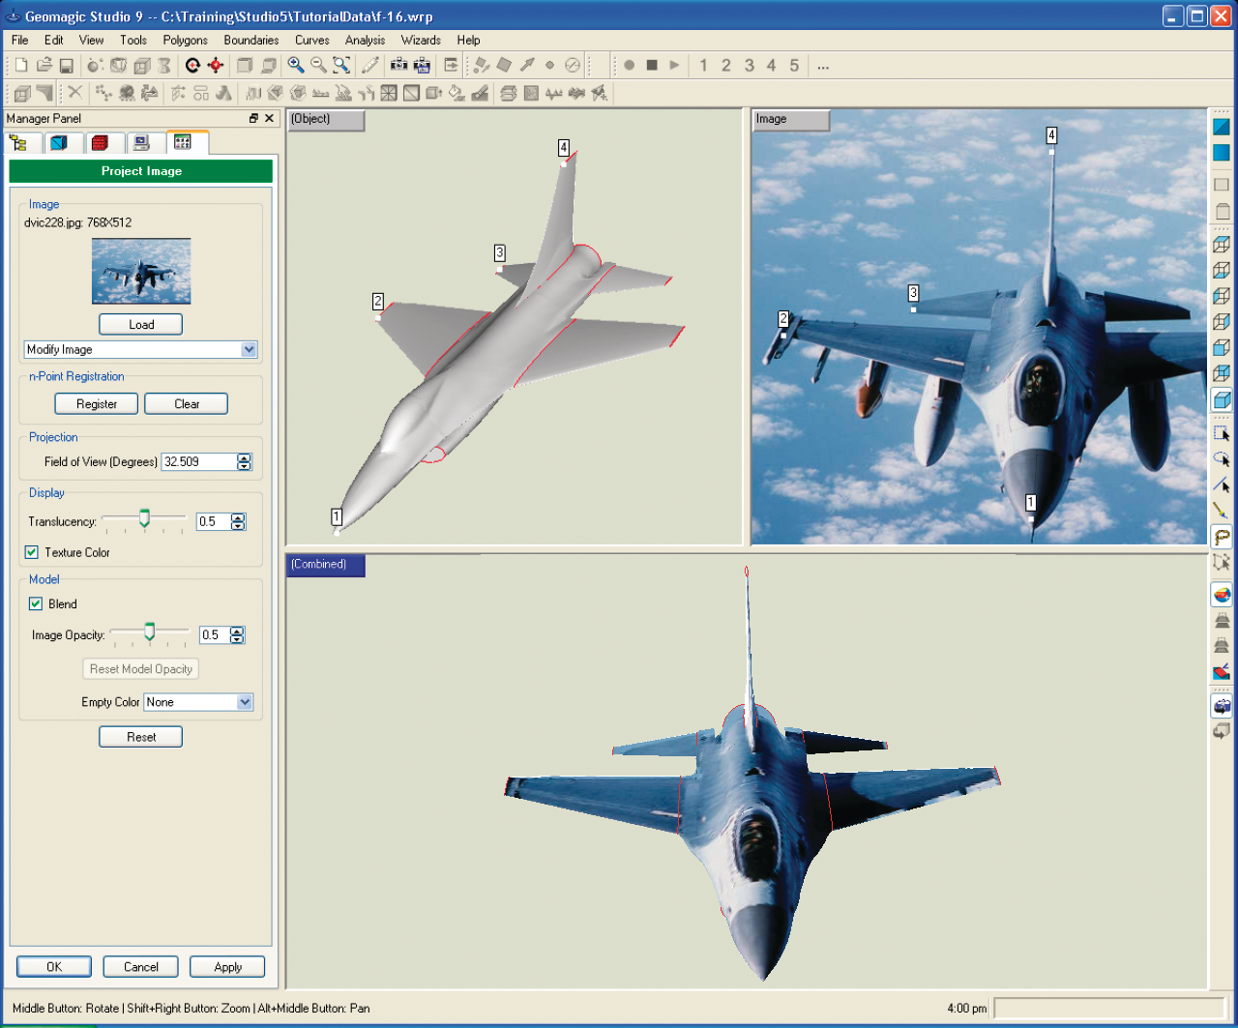Open the Modify Image dropdown
The image size is (1238, 1028).
click(249, 349)
